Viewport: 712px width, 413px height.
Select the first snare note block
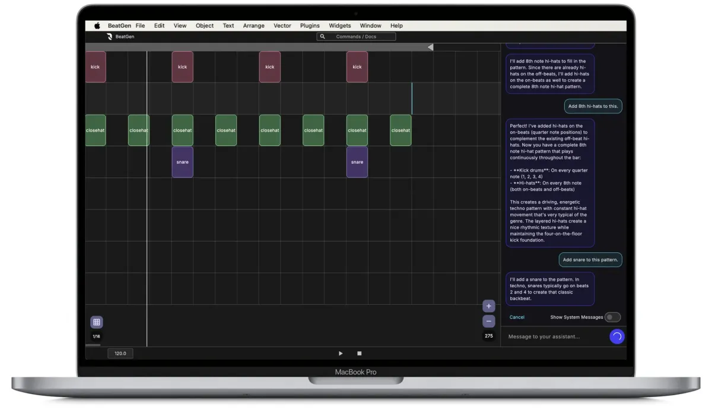pyautogui.click(x=182, y=162)
